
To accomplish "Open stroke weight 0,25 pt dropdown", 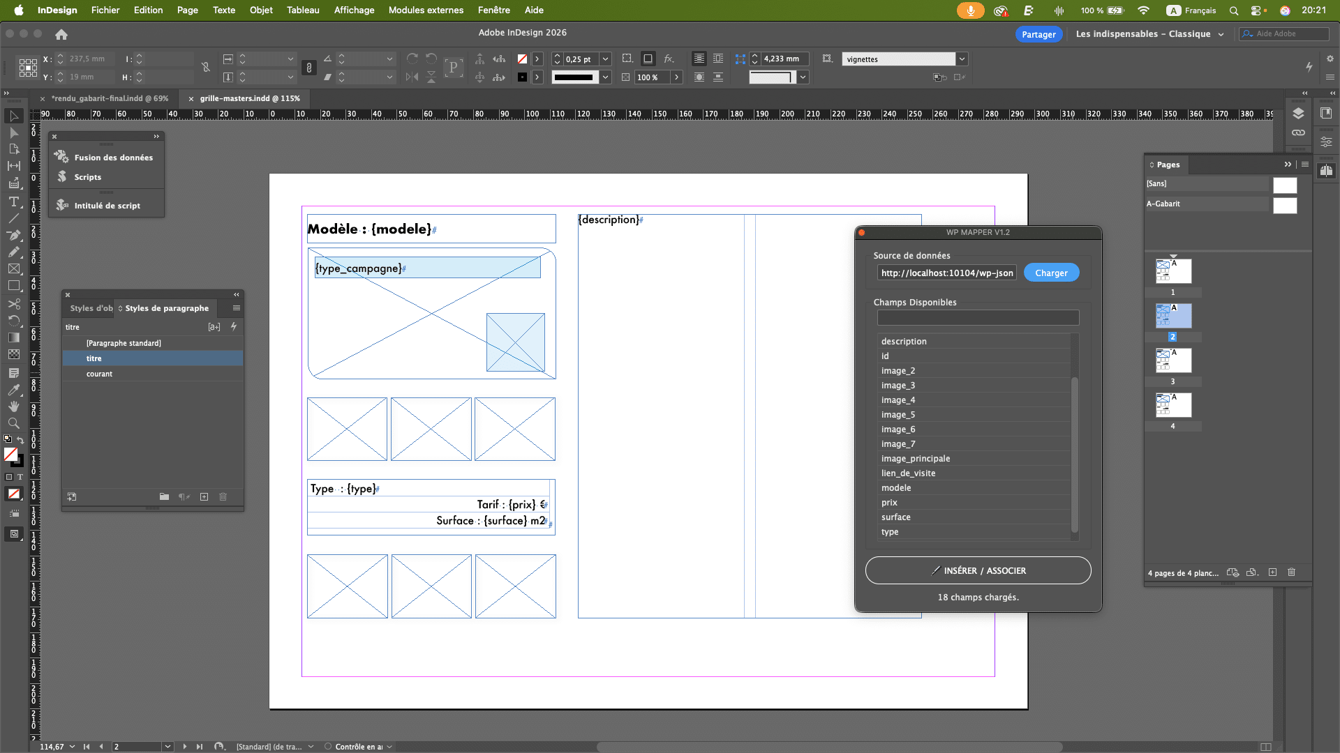I will [x=605, y=59].
